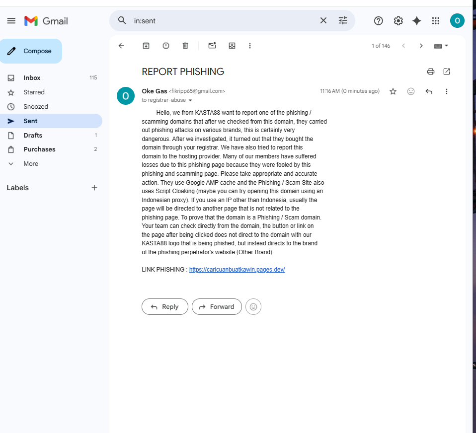Click the reply arrow in message header
This screenshot has width=476, height=433.
[x=429, y=91]
